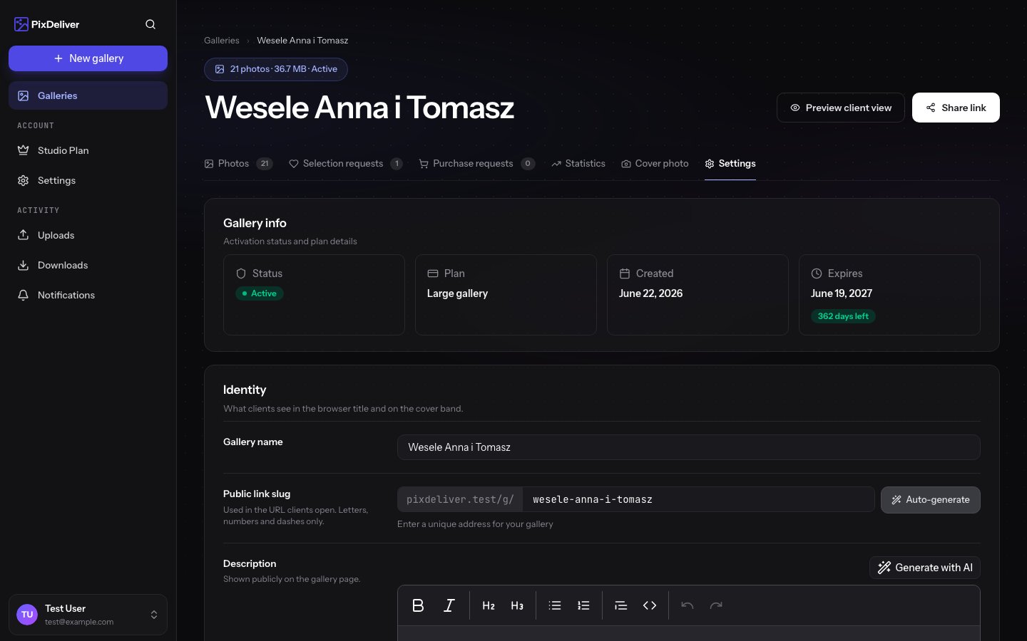Image resolution: width=1027 pixels, height=641 pixels.
Task: Click the search icon in the sidebar
Action: tap(150, 24)
